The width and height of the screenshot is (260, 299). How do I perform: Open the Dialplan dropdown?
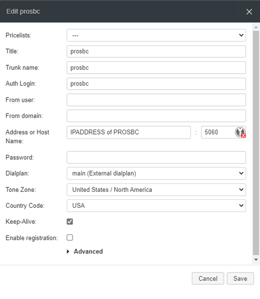[x=156, y=173]
